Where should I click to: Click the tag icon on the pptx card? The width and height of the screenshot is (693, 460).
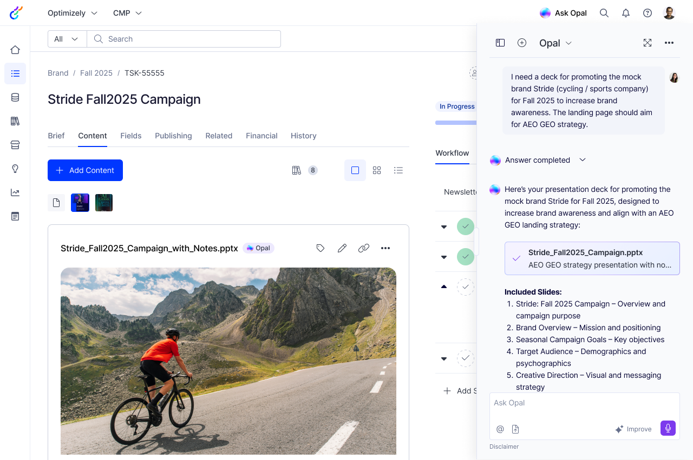pyautogui.click(x=321, y=248)
